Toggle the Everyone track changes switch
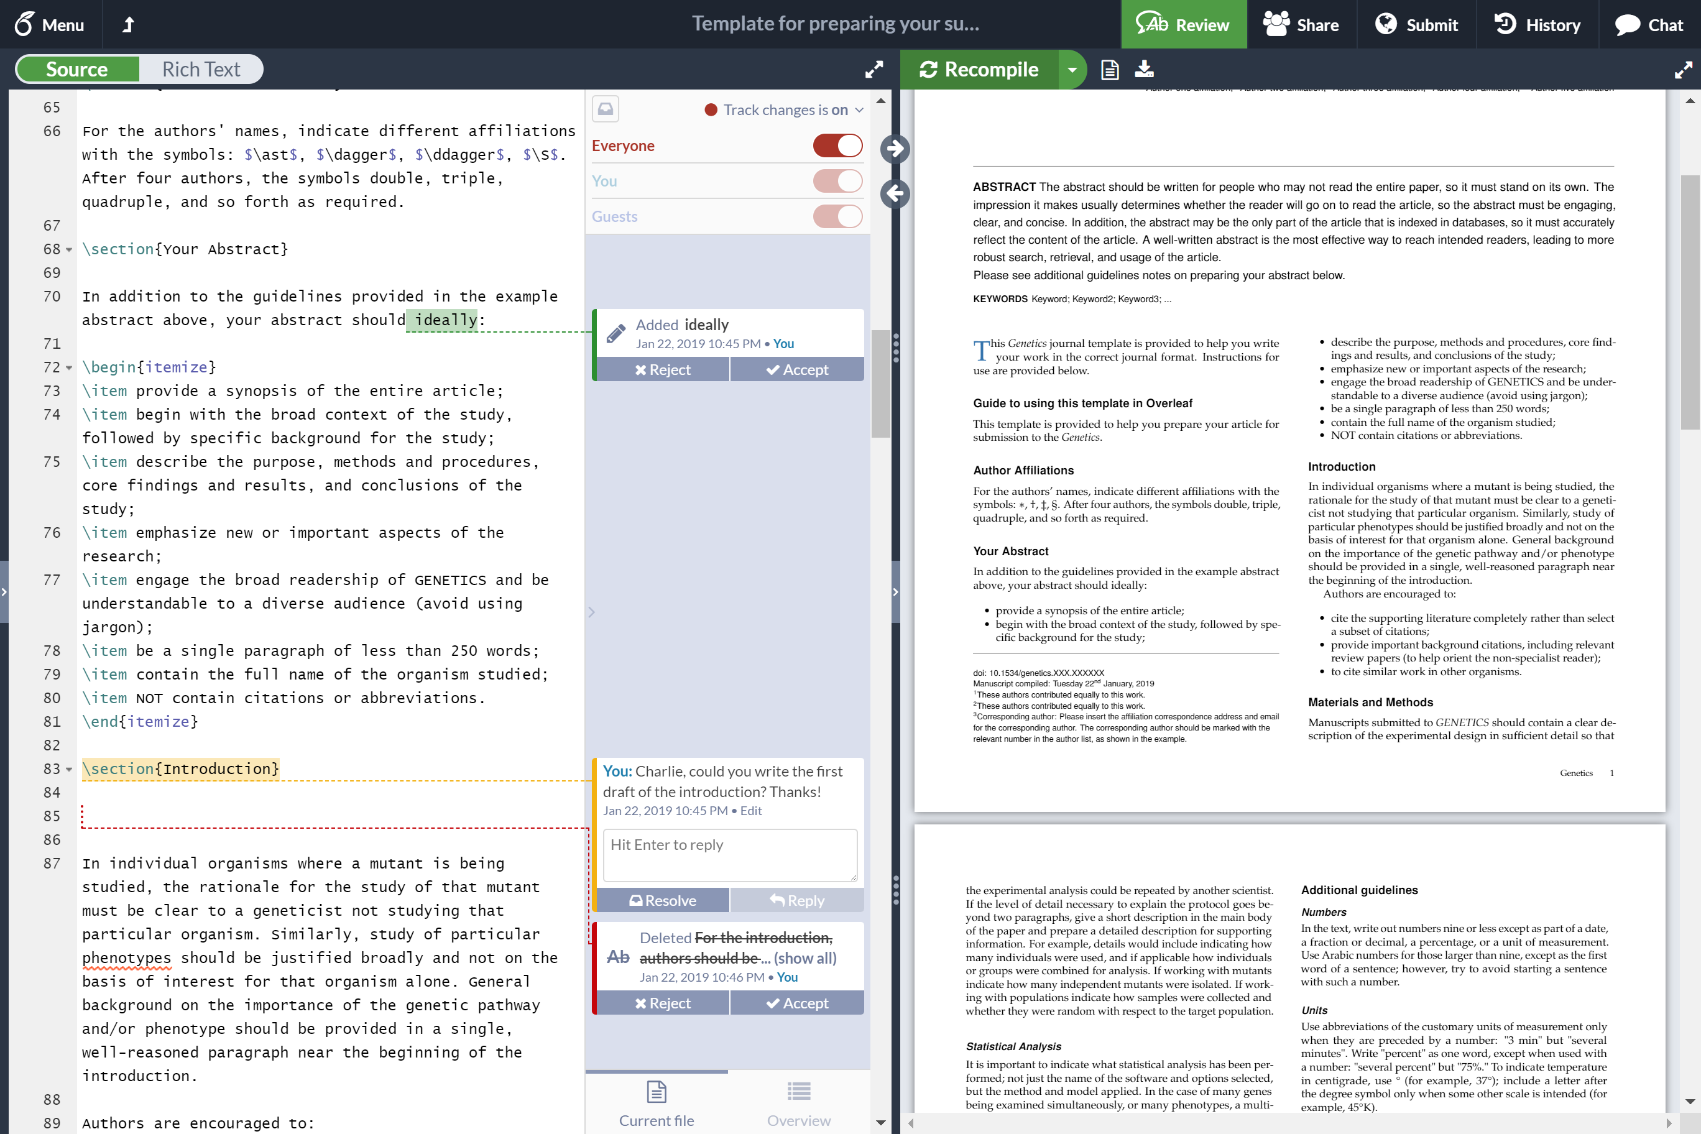This screenshot has height=1134, width=1701. (839, 144)
